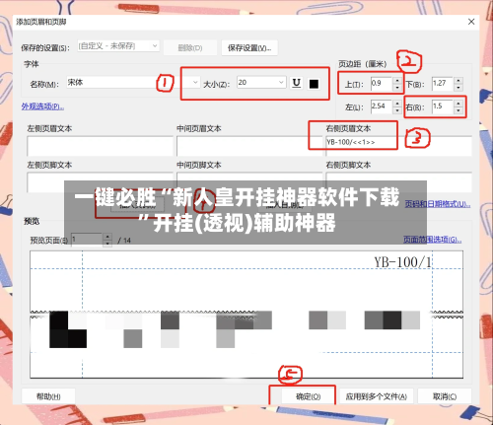Close the add header and footer dialog
The image size is (493, 425).
tap(471, 22)
